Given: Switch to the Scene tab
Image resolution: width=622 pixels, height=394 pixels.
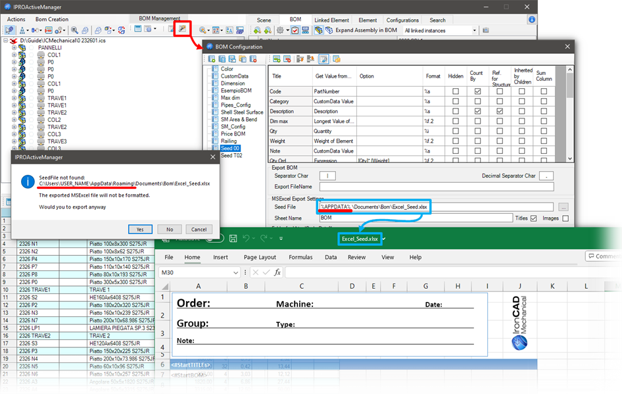Looking at the screenshot, I should (264, 20).
